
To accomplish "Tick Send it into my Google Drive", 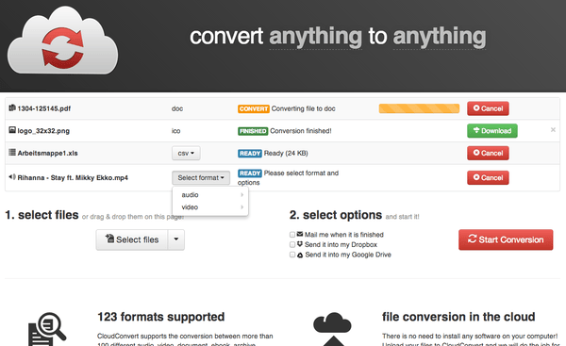I will (292, 255).
